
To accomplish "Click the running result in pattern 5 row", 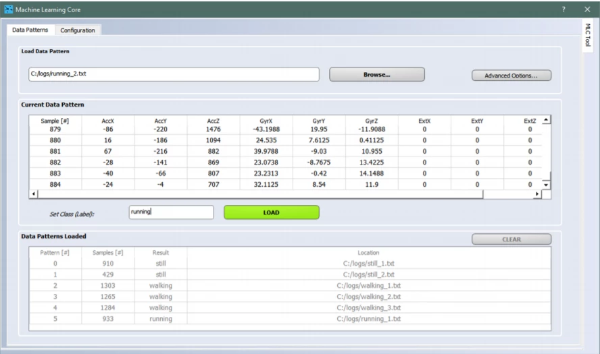I will [161, 319].
